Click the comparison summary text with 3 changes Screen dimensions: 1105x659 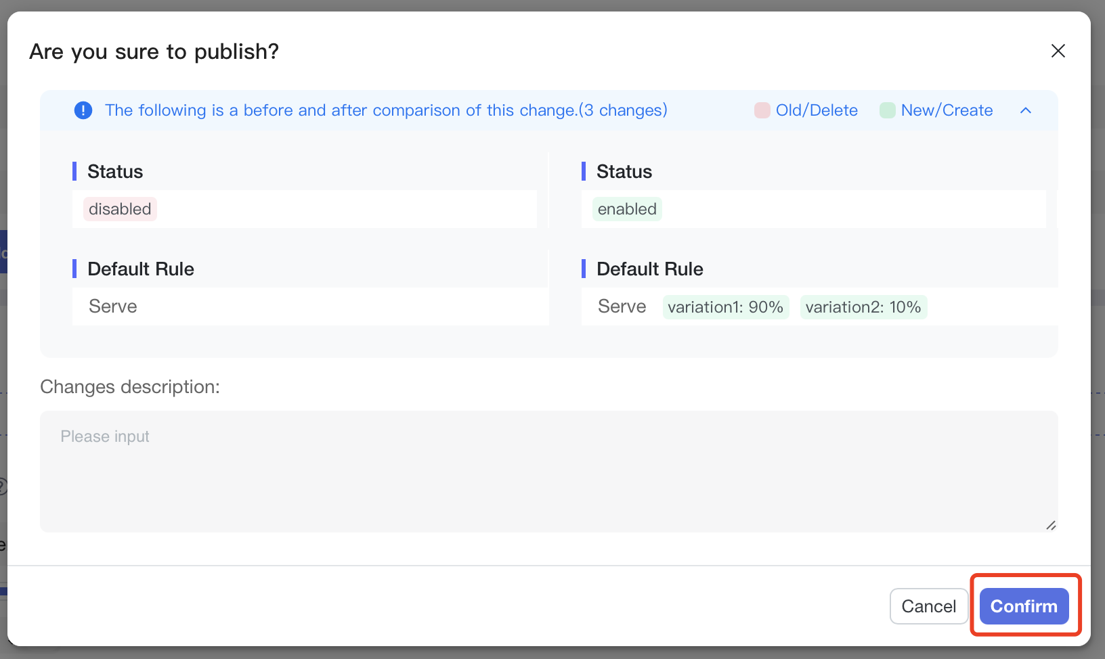coord(386,110)
